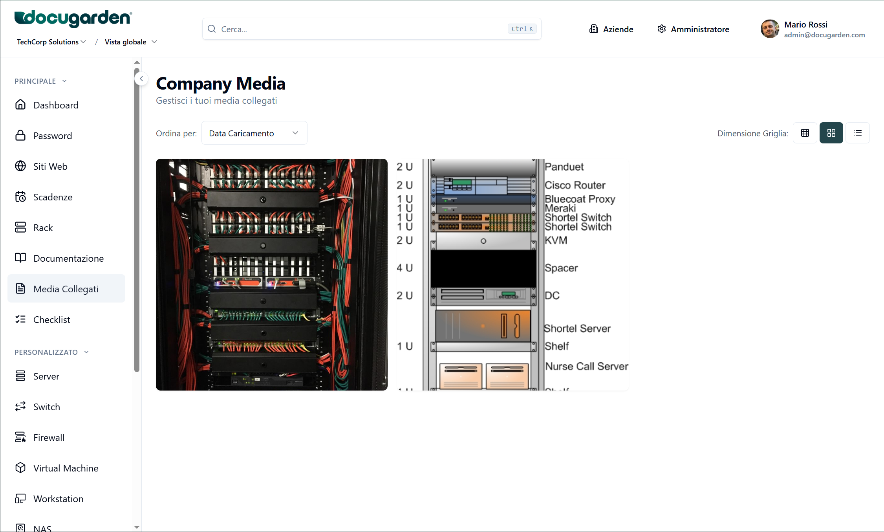Open the Mario Rossi user name
Viewport: 884px width, 532px height.
coord(805,24)
